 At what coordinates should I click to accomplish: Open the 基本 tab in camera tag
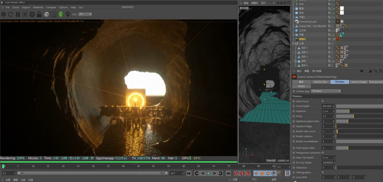coord(302,82)
